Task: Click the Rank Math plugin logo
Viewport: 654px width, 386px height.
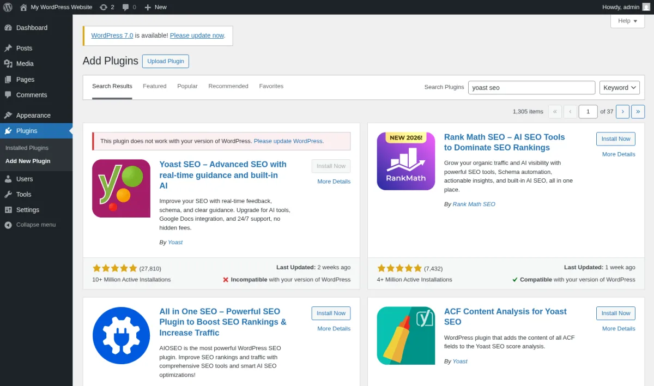Action: (406, 161)
